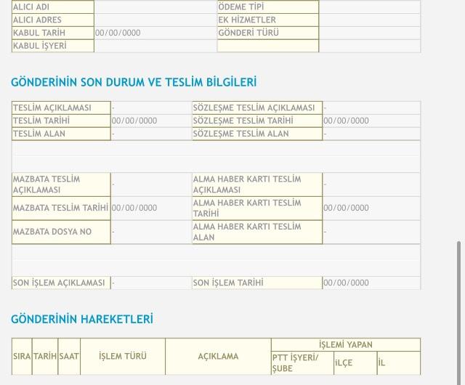Click the SÖZLEŞME TESLİM TARİHİ date value
This screenshot has width=465, height=385.
pos(346,121)
